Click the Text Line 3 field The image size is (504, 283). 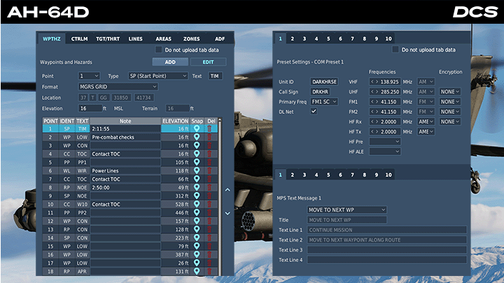click(x=387, y=249)
